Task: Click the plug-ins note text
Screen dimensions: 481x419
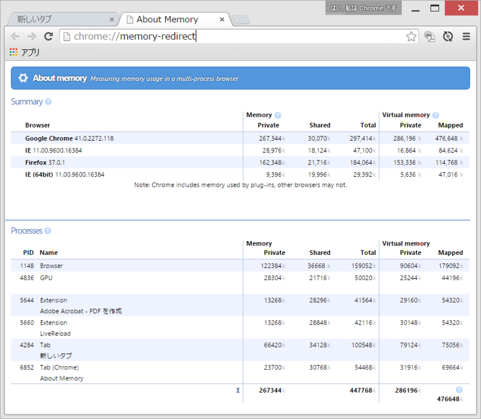Action: (240, 185)
